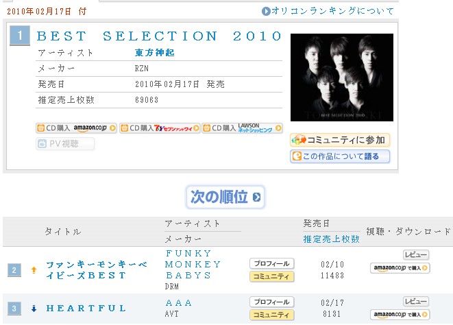This screenshot has width=453, height=325.
Task: Buy CD via LAWSON ネットショッピング button
Action: pyautogui.click(x=242, y=128)
